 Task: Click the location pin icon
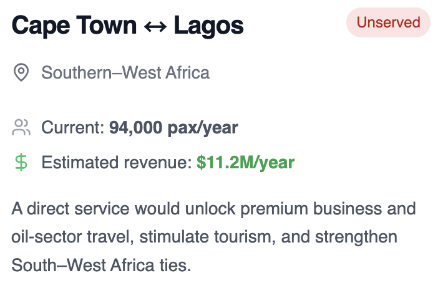click(21, 72)
